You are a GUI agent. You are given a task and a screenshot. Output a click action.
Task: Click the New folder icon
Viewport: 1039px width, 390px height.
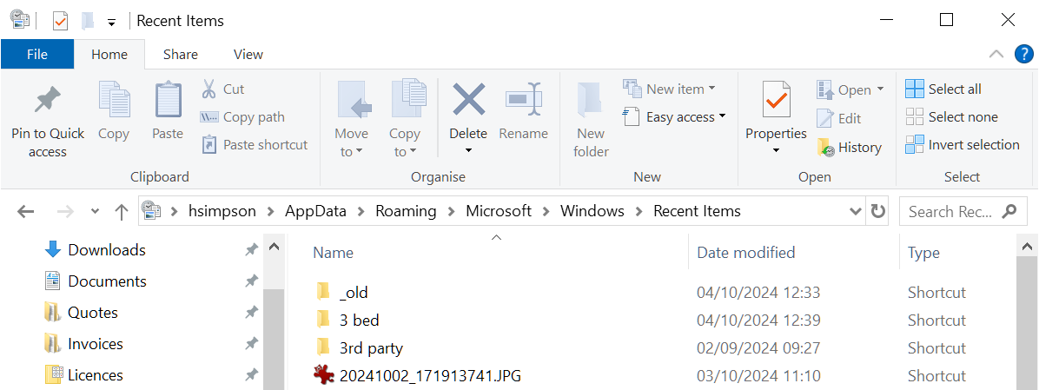pos(589,101)
